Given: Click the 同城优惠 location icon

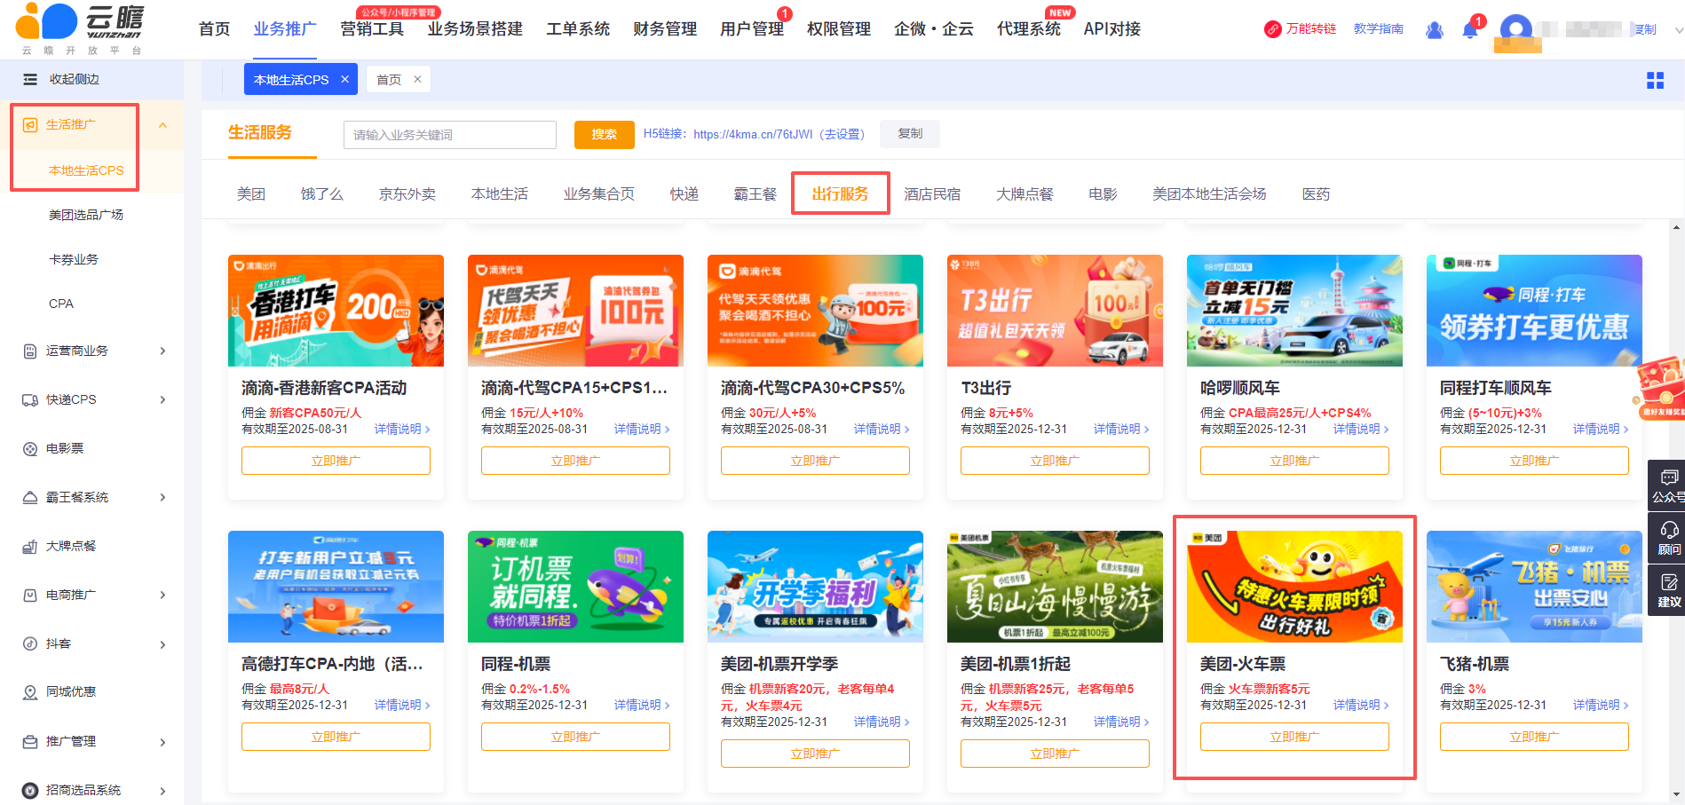Looking at the screenshot, I should [x=30, y=691].
